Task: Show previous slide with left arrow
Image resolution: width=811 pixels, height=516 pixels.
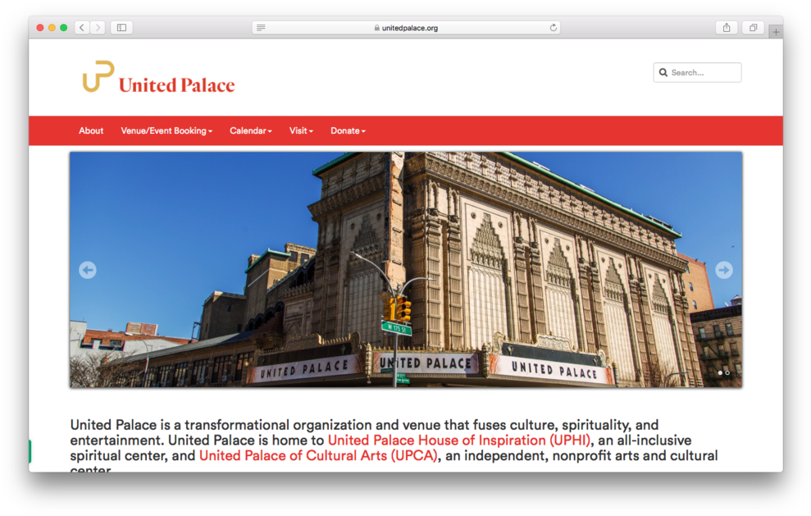Action: 88,270
